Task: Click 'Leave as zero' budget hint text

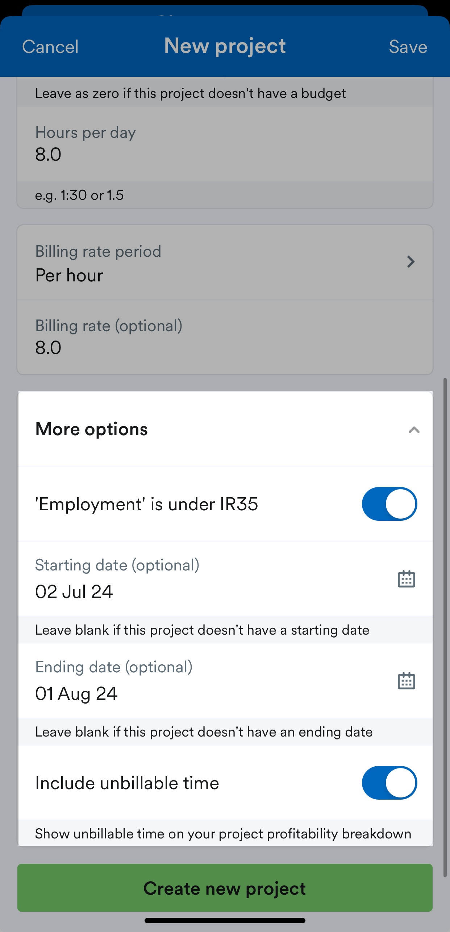Action: point(191,94)
